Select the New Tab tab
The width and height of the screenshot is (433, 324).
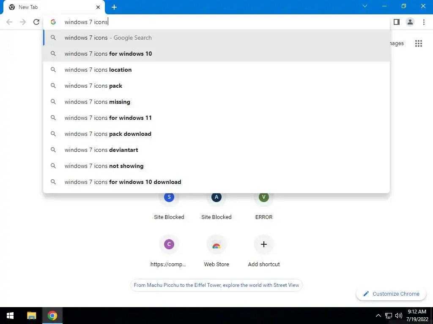pyautogui.click(x=54, y=7)
